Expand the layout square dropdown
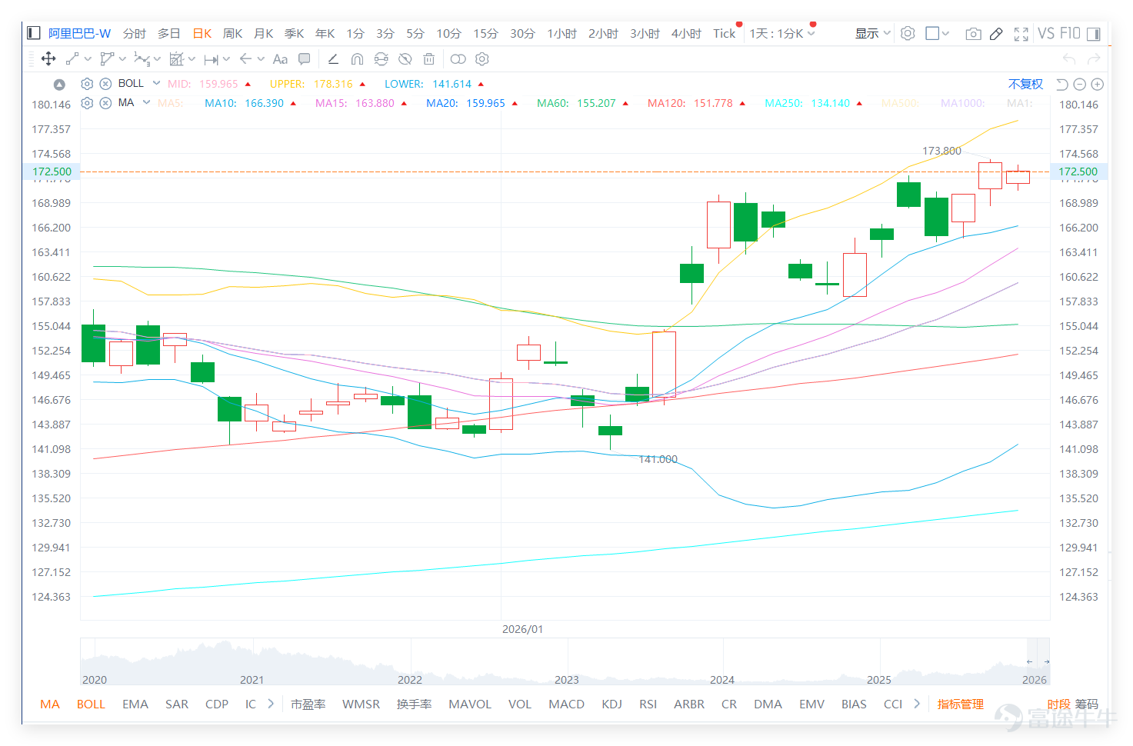The height and width of the screenshot is (746, 1133). tap(937, 34)
